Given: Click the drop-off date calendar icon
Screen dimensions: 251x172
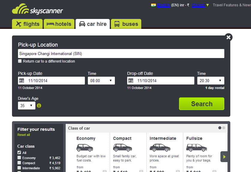Looking at the screenshot, I should pos(131,81).
